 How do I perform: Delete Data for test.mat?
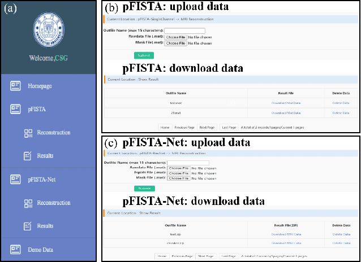341,103
